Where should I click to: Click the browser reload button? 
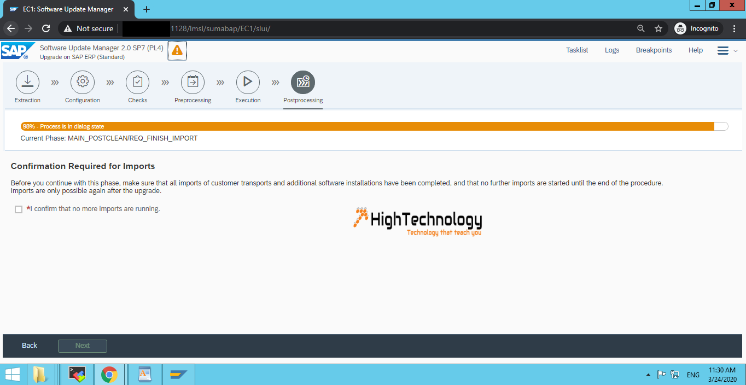(x=46, y=28)
